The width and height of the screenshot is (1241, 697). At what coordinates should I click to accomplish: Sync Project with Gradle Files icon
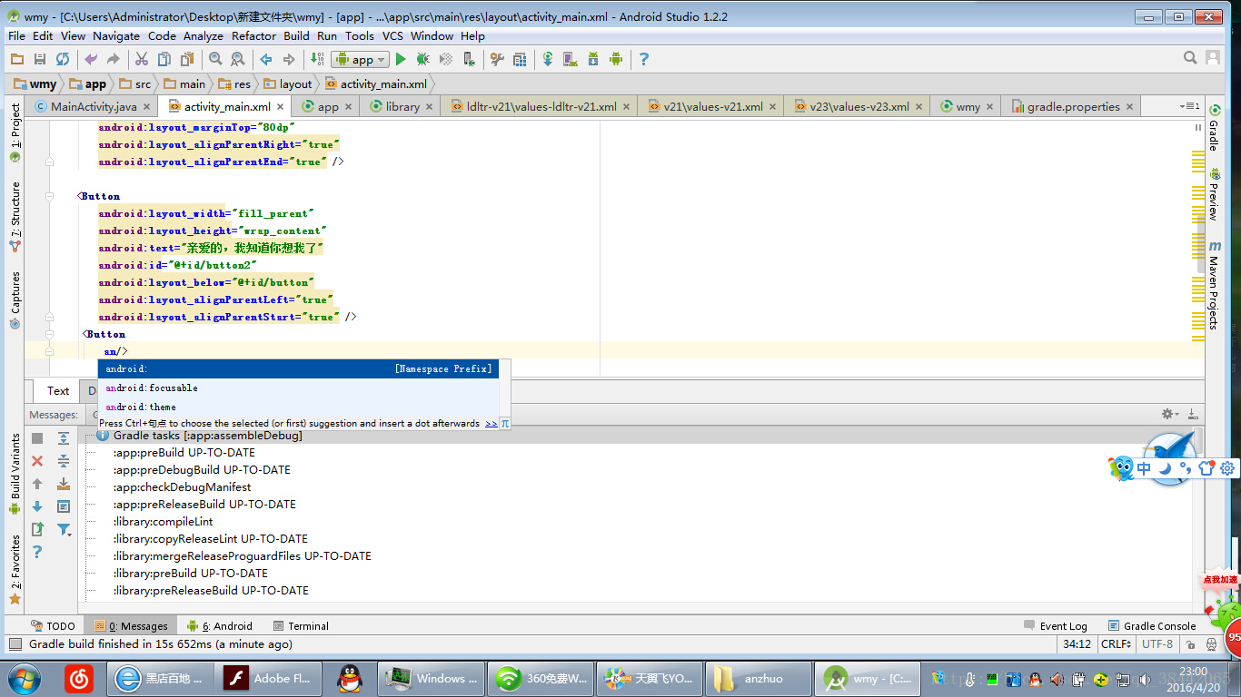pos(548,59)
